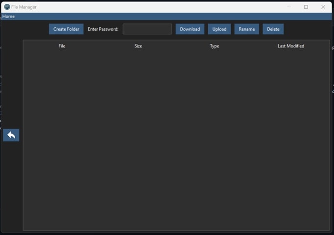The image size is (334, 235).
Task: Select the Rename button
Action: [x=246, y=29]
